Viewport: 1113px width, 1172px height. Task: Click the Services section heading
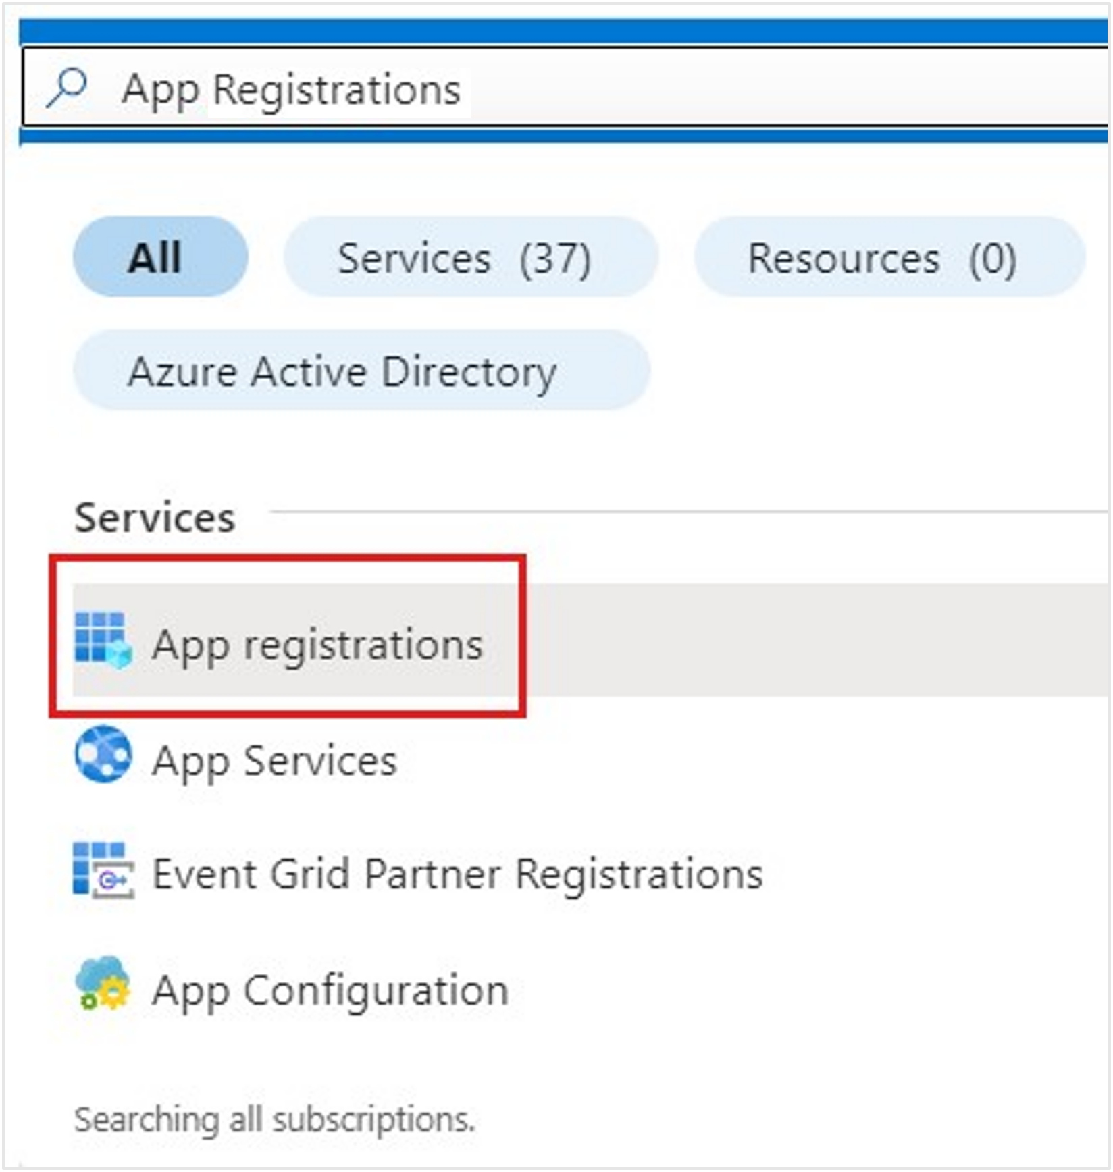click(x=155, y=518)
